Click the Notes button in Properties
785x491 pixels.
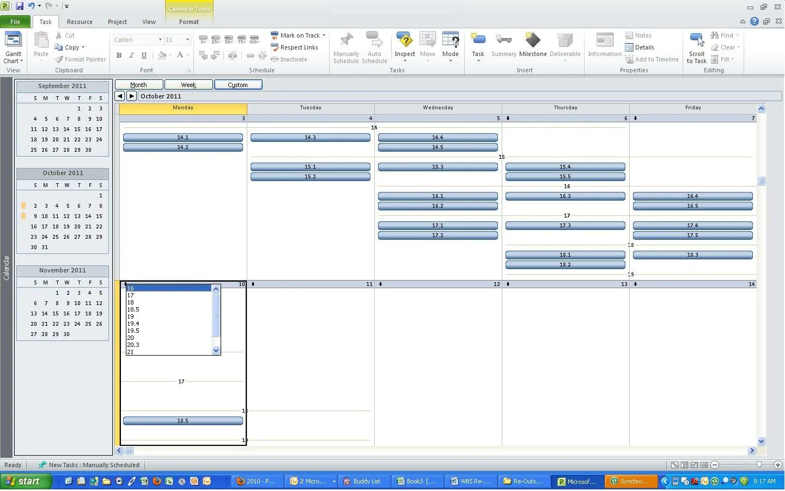pyautogui.click(x=638, y=35)
